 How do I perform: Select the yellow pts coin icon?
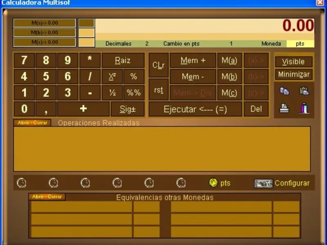click(x=213, y=183)
